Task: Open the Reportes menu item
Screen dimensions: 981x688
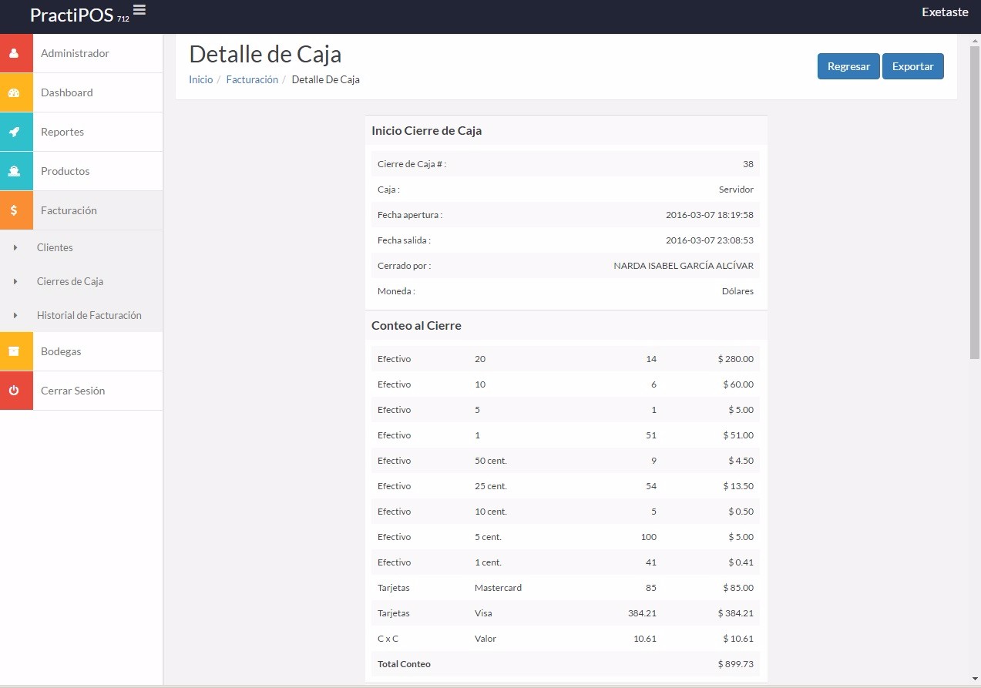Action: pyautogui.click(x=62, y=132)
